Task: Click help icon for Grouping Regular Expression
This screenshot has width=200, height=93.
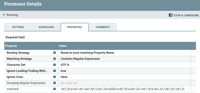Action: (x=54, y=83)
